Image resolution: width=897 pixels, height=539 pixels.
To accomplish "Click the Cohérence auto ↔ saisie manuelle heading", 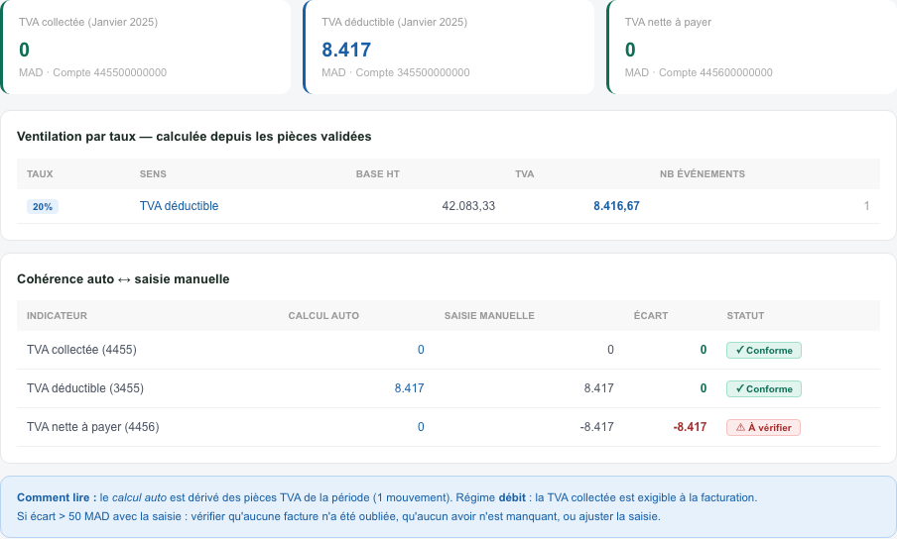I will pyautogui.click(x=123, y=279).
